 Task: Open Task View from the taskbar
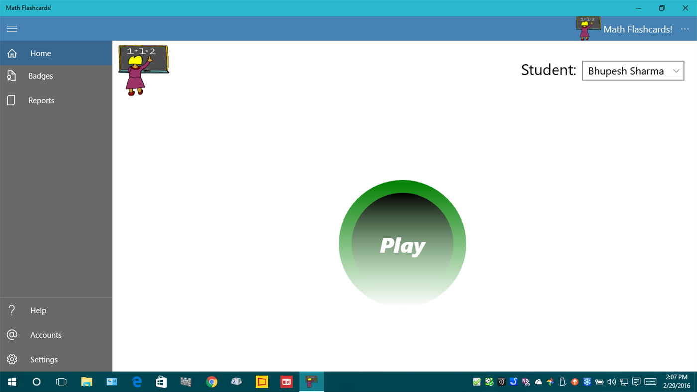pyautogui.click(x=61, y=382)
